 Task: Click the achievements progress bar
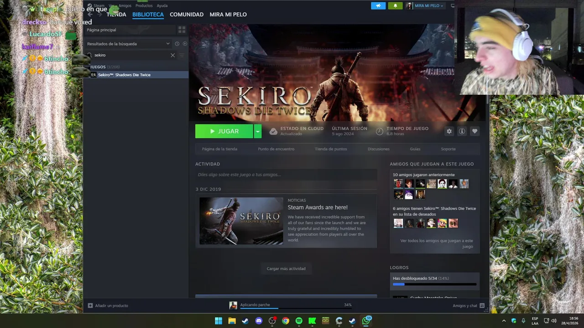[434, 284]
